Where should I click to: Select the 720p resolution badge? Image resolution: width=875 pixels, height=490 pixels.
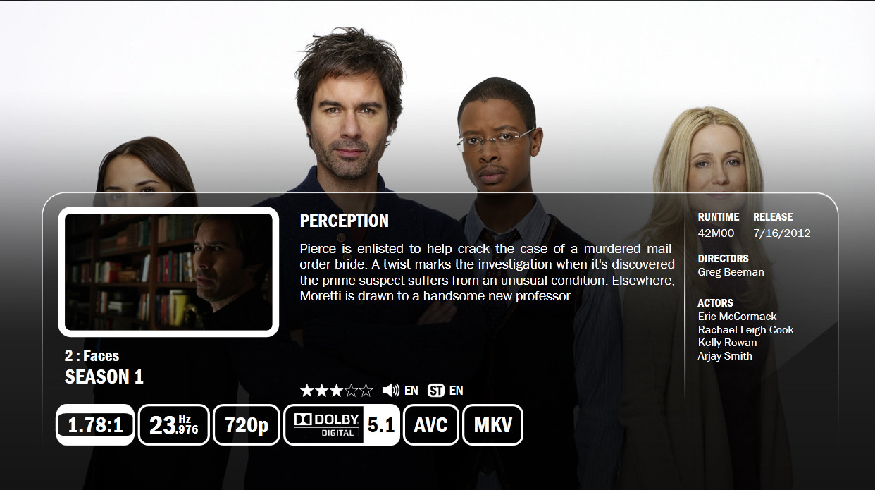click(246, 425)
